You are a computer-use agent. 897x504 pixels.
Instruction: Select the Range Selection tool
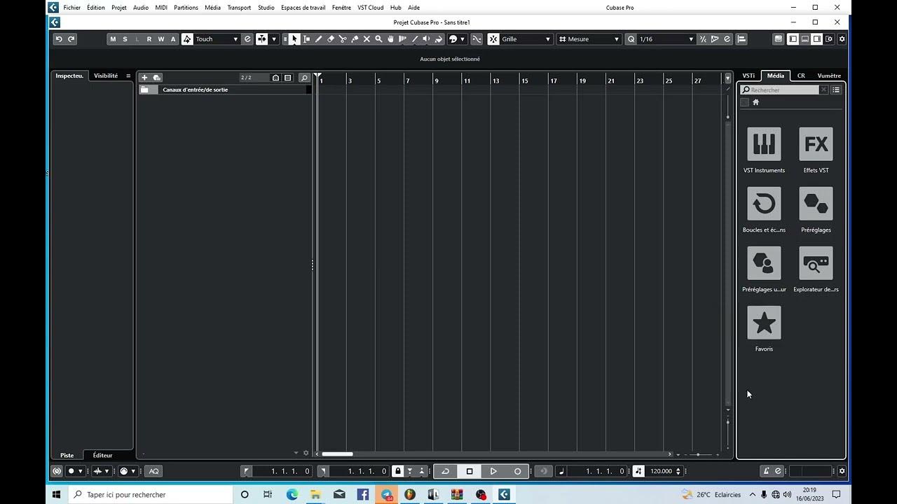[306, 39]
